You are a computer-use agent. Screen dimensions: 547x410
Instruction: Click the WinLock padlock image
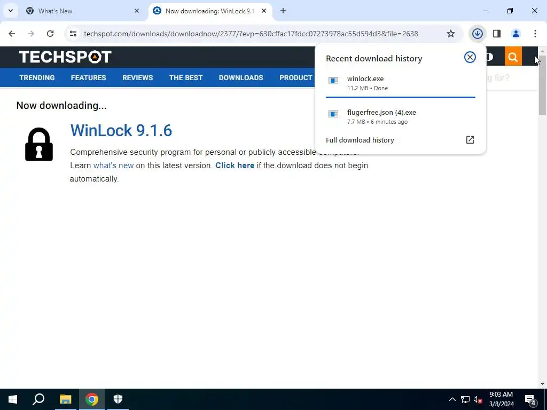[39, 144]
